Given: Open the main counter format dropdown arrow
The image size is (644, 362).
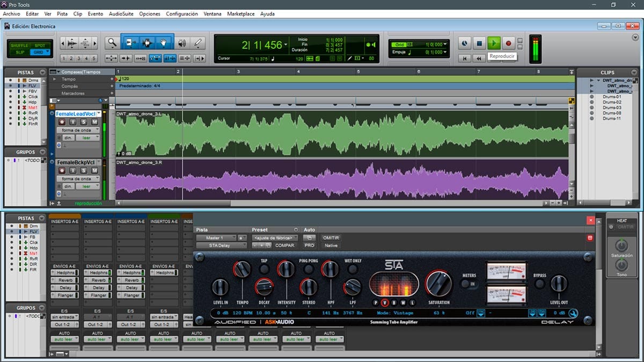Looking at the screenshot, I should tap(286, 45).
